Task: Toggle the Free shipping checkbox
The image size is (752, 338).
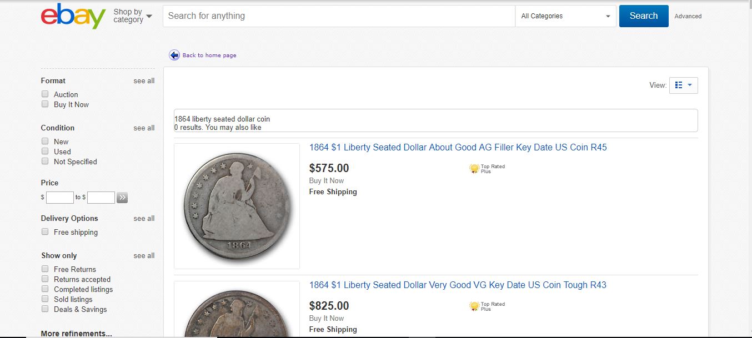Action: coord(45,232)
